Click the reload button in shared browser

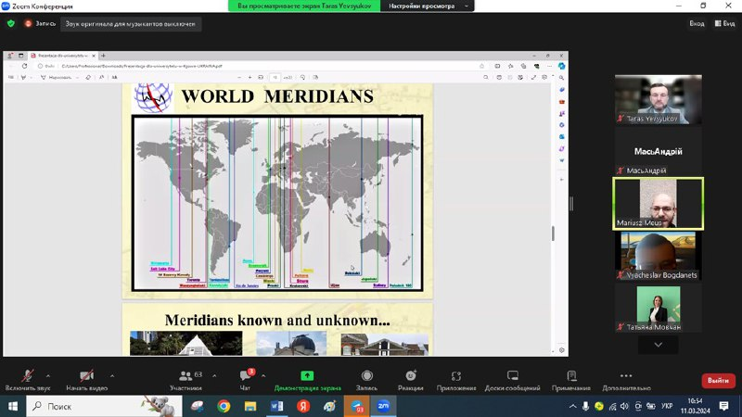click(25, 66)
